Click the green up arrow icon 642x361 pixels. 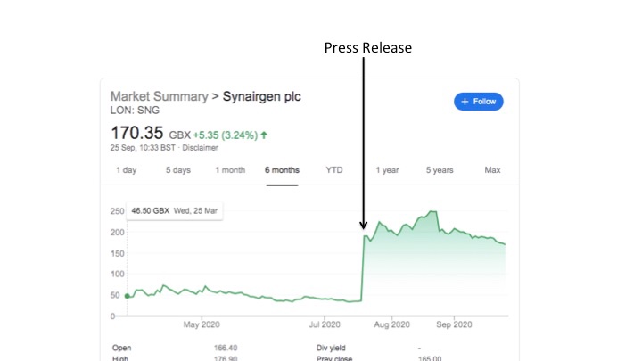[x=264, y=135]
